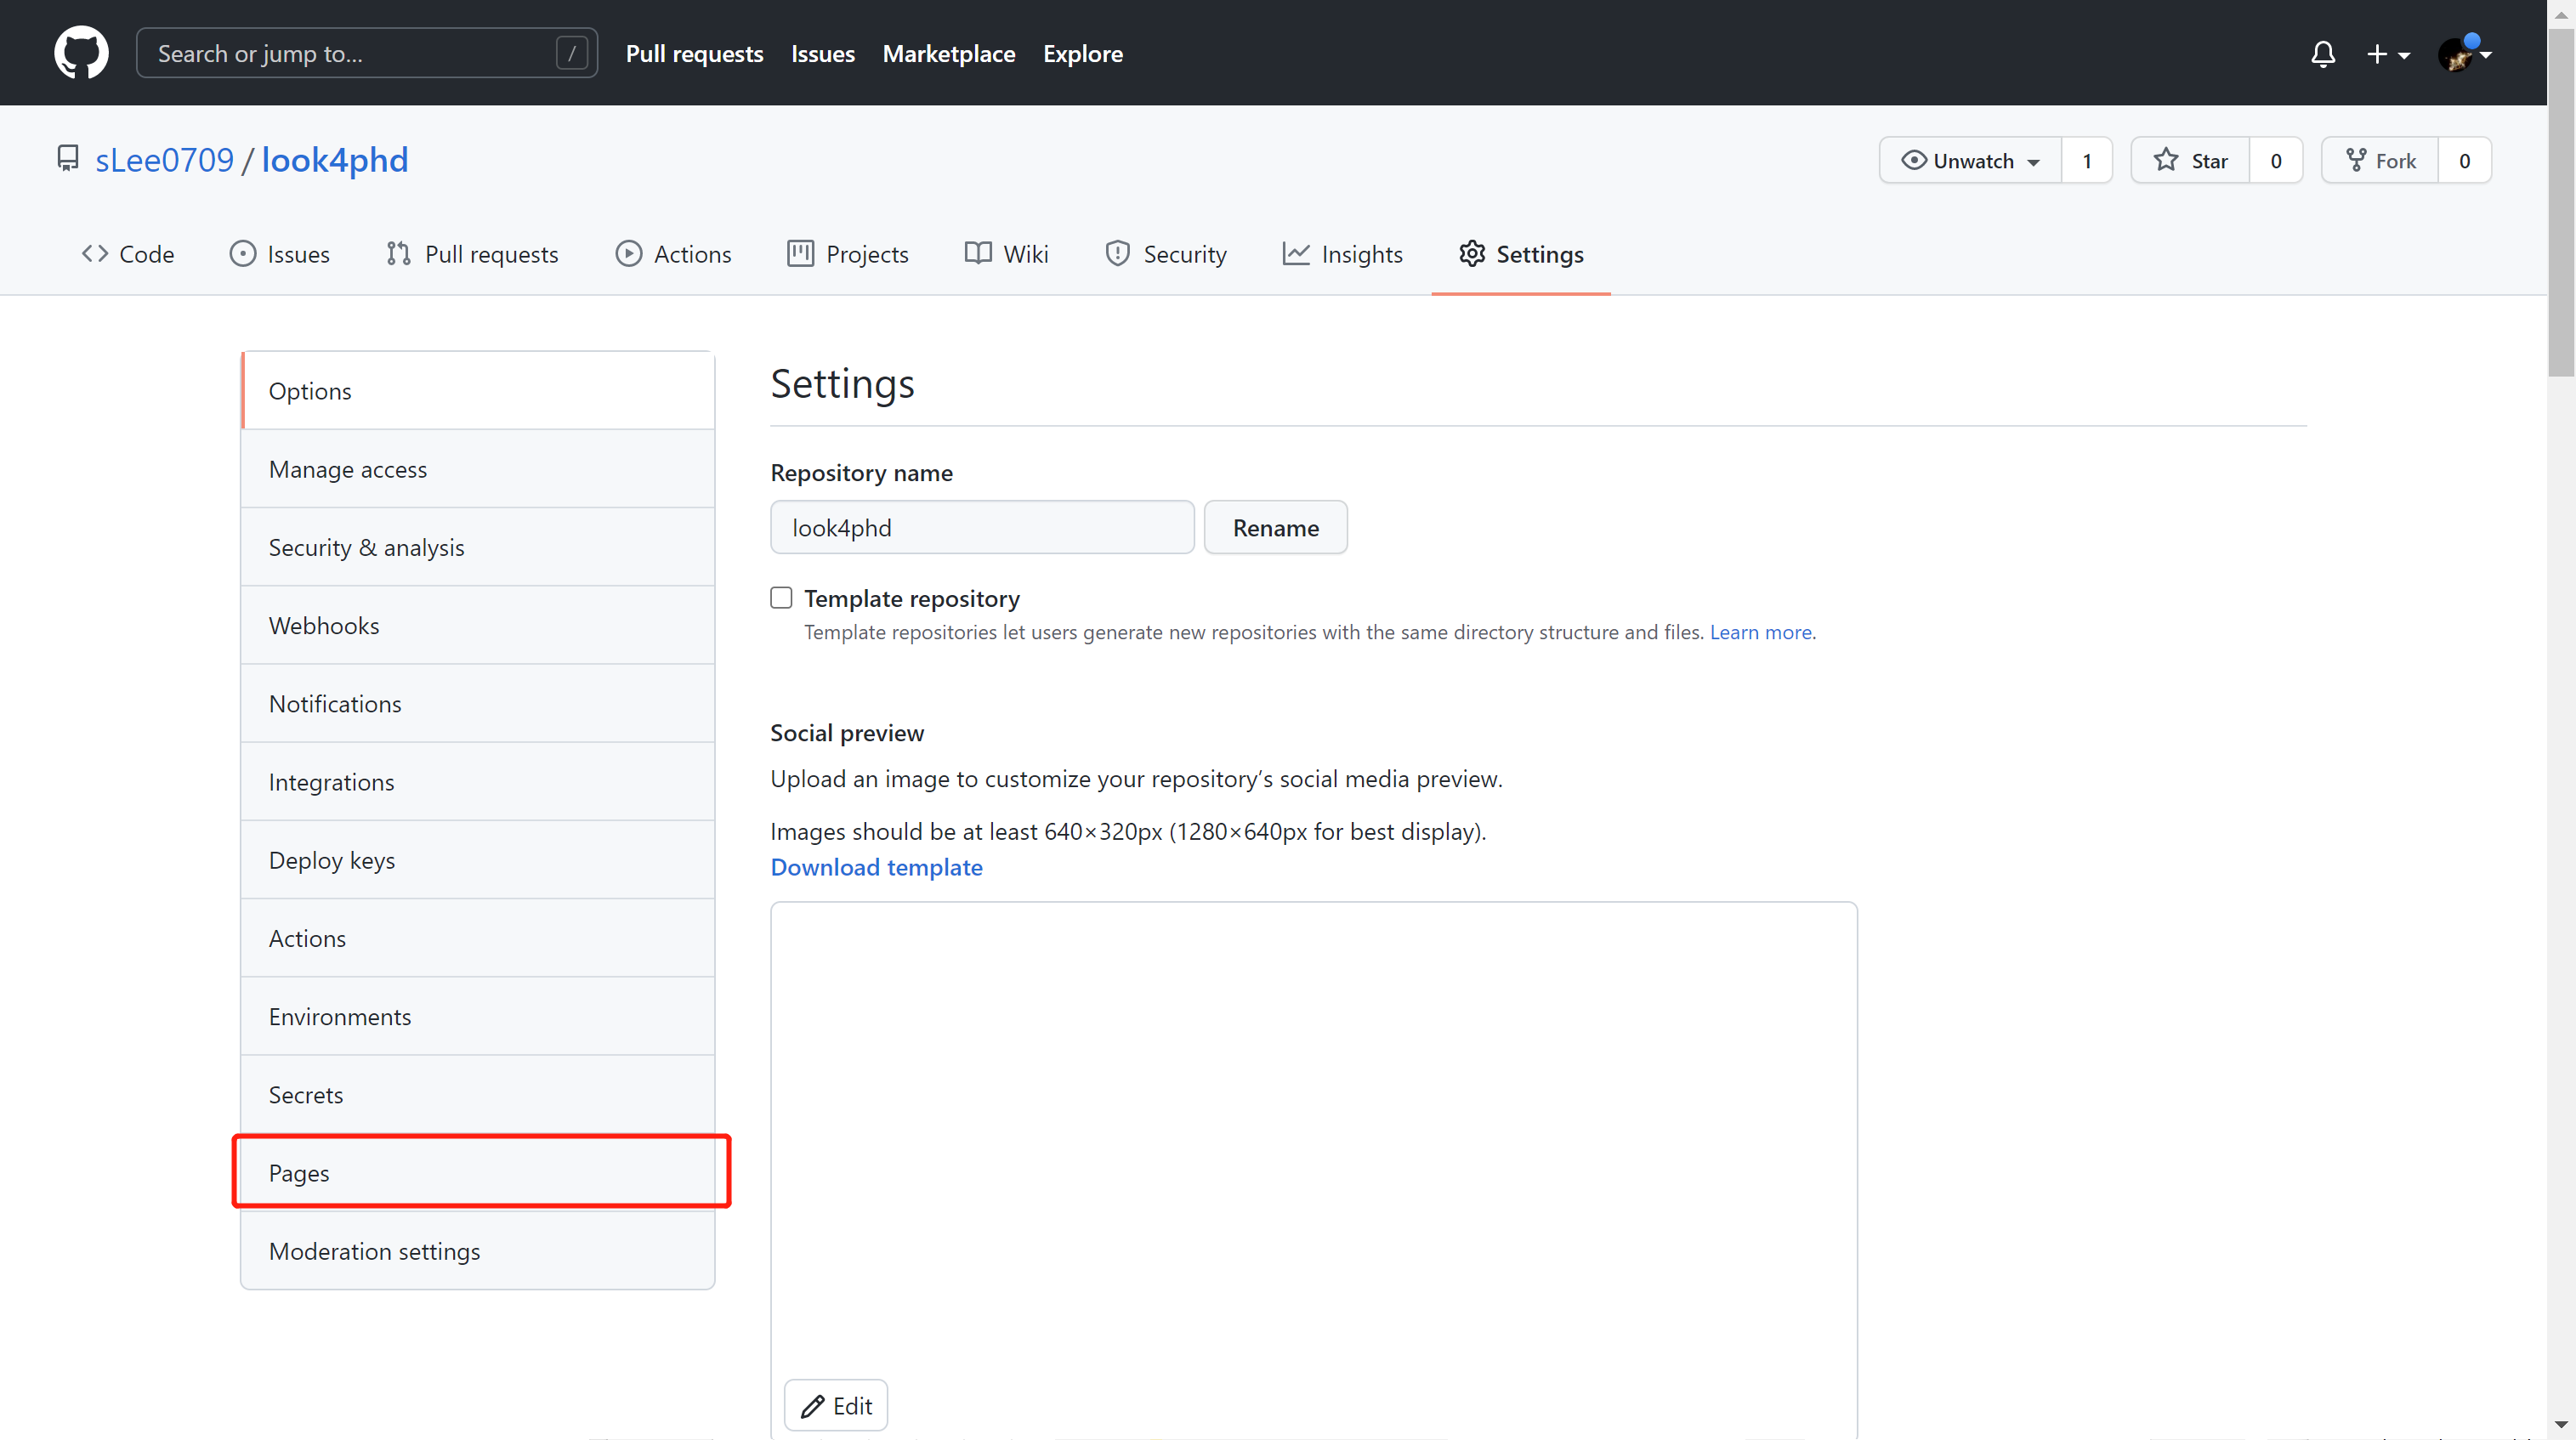Open the look4phd repository link
The image size is (2576, 1440).
pyautogui.click(x=335, y=160)
